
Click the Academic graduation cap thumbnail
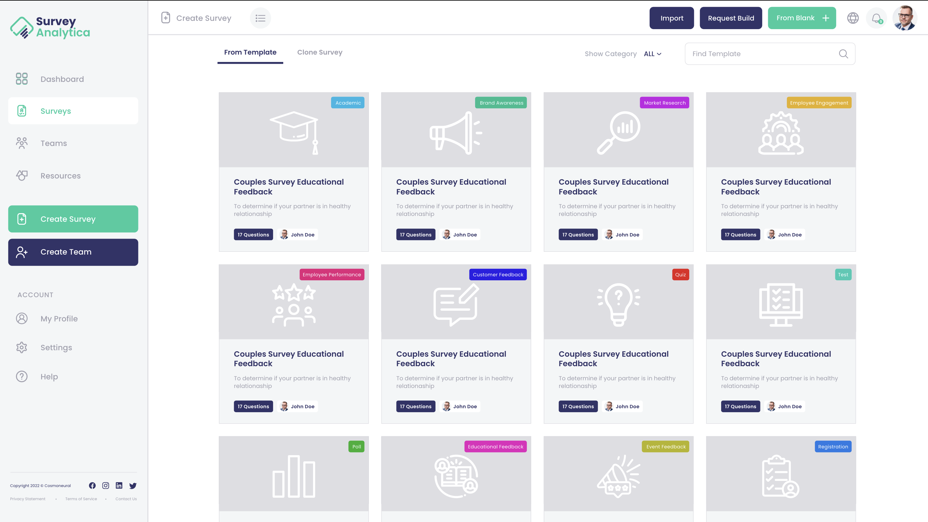pos(294,133)
